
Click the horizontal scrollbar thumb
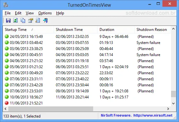(51, 109)
